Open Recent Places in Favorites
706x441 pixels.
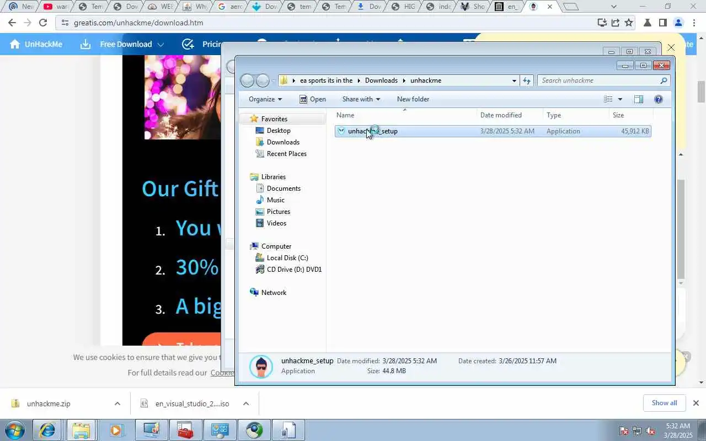pyautogui.click(x=286, y=154)
